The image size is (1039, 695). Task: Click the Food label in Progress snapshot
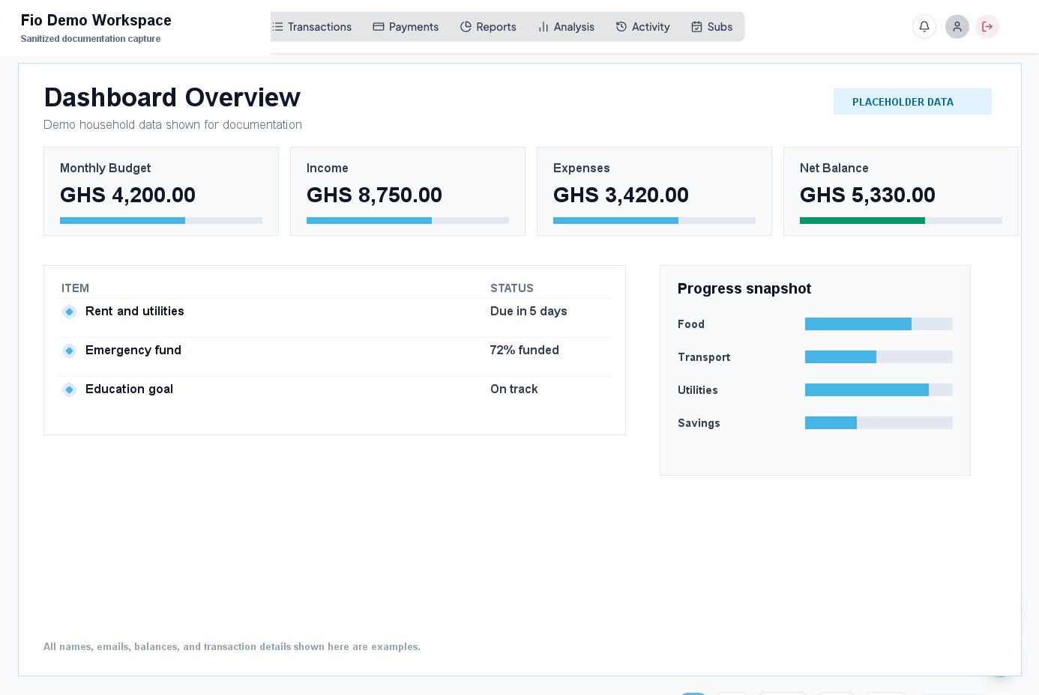[x=691, y=324]
